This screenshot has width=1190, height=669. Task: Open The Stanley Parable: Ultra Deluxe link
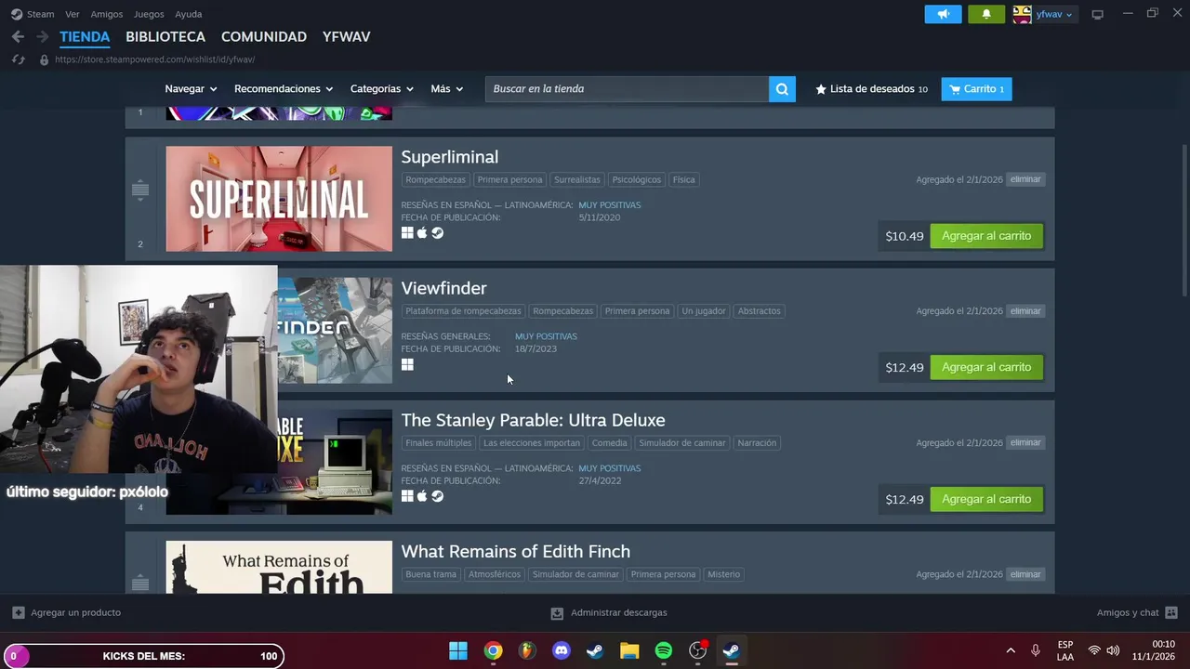pos(533,420)
